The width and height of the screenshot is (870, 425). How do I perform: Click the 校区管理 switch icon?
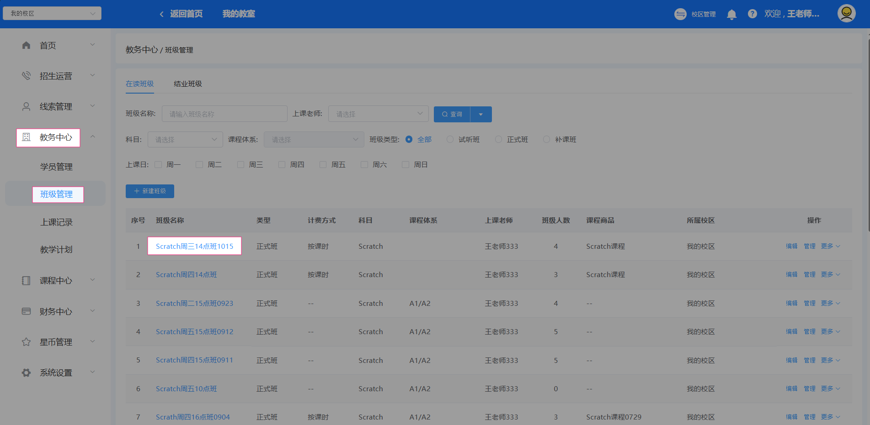pyautogui.click(x=680, y=14)
